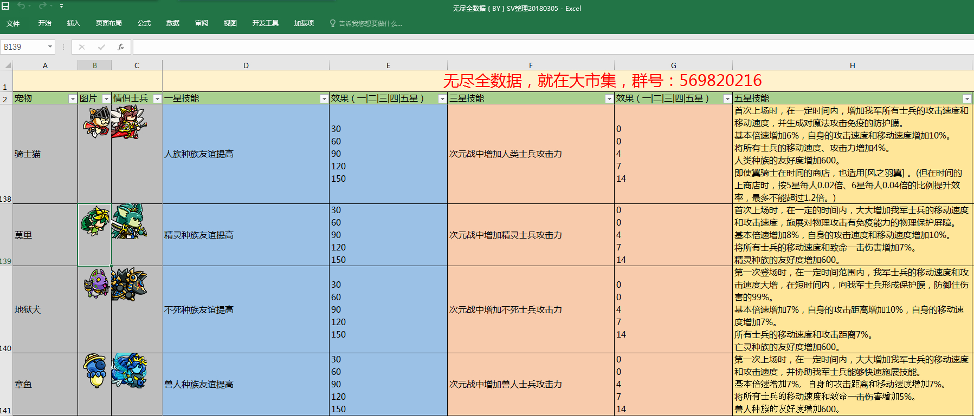Select the cell containing 地狱犬
Viewport: 974px width, 416px height.
[46, 309]
